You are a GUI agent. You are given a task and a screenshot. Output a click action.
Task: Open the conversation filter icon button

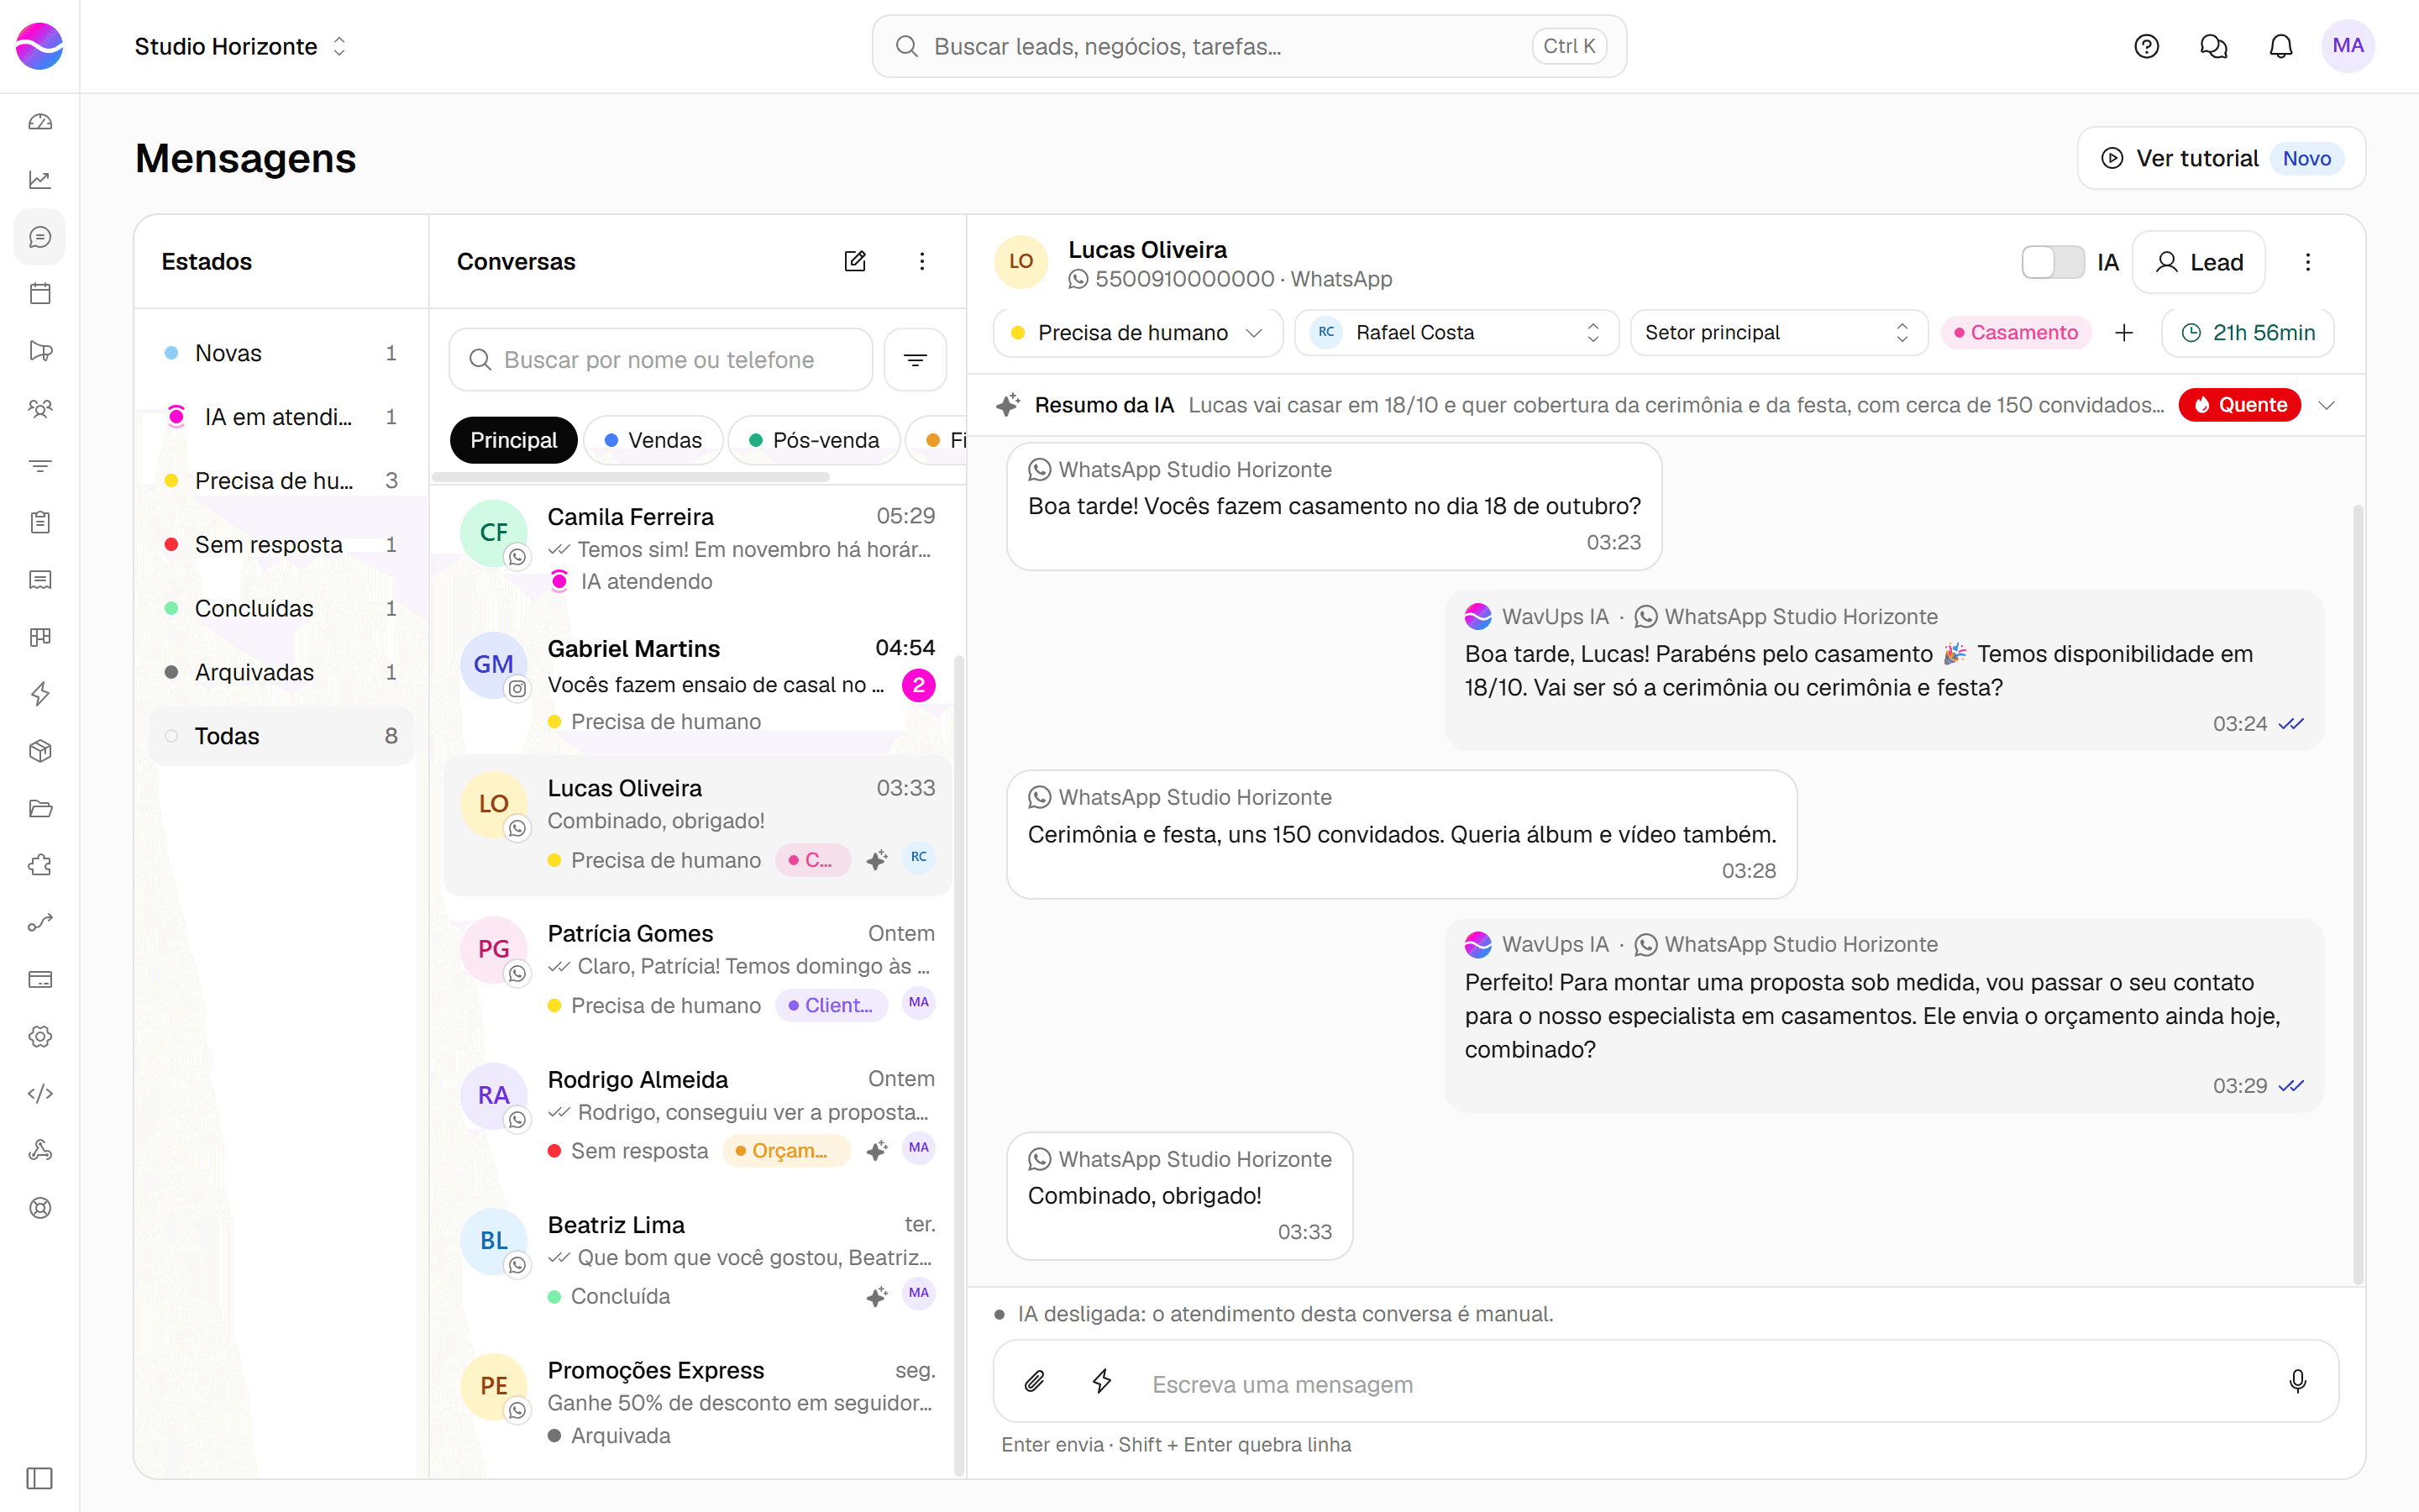pos(915,360)
